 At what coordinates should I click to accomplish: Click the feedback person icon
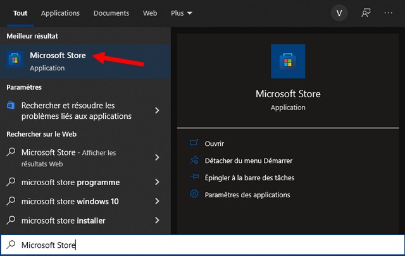point(366,13)
